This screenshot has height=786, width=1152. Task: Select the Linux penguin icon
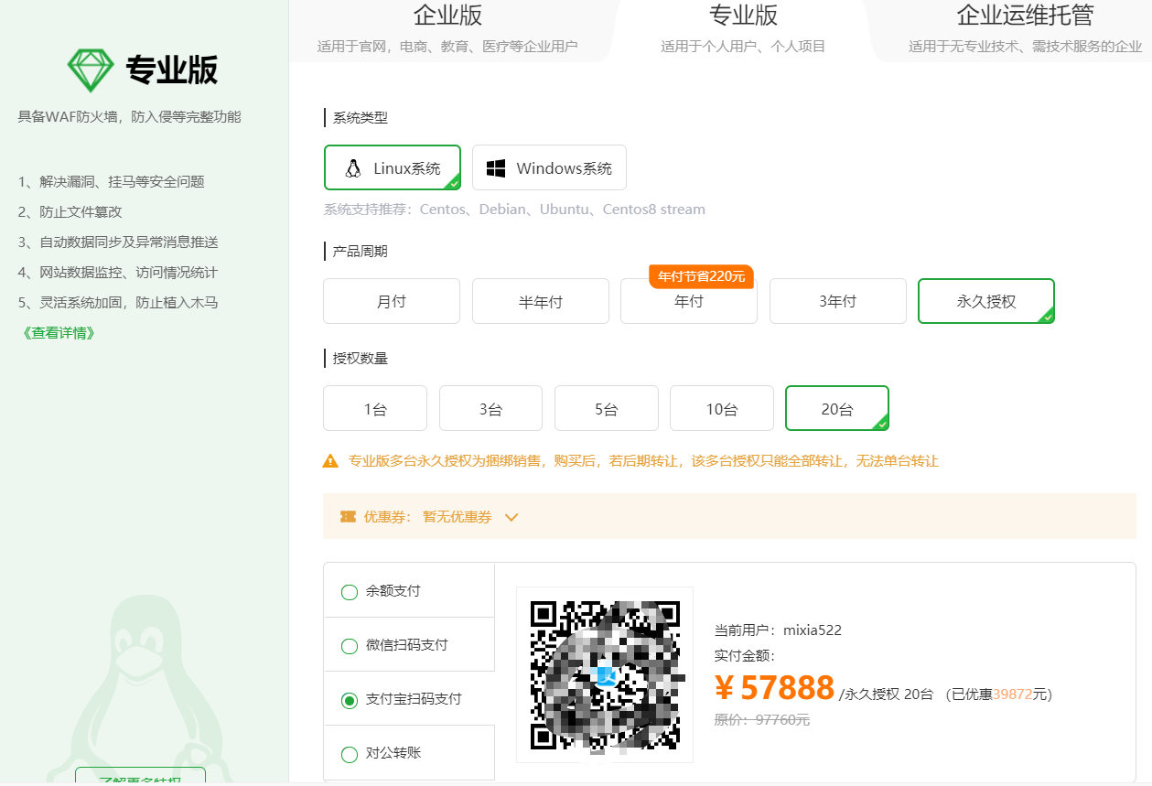pyautogui.click(x=353, y=167)
